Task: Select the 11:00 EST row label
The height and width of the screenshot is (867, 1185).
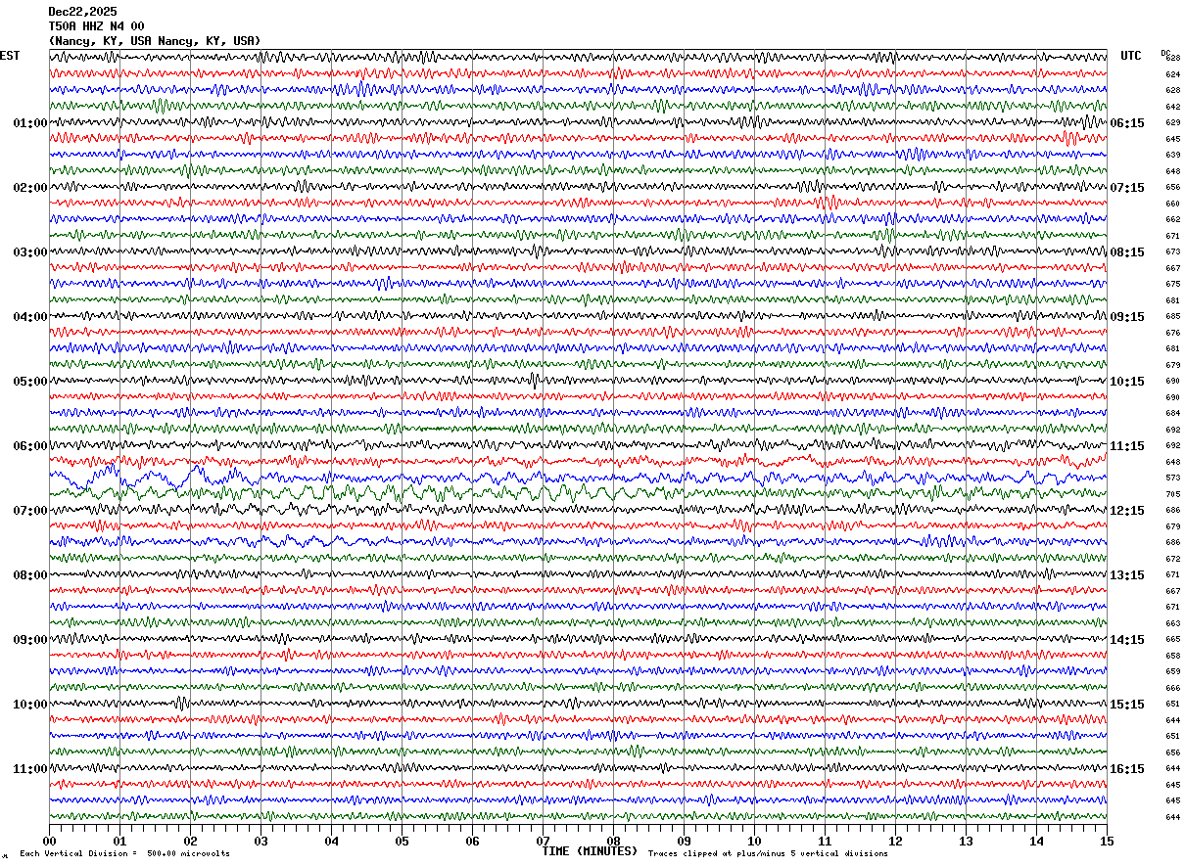Action: (30, 769)
